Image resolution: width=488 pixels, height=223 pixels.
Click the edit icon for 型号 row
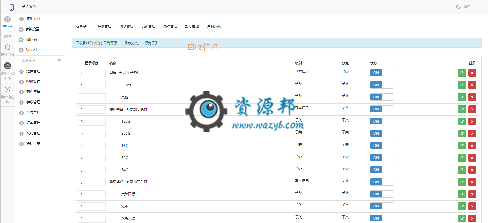[462, 73]
